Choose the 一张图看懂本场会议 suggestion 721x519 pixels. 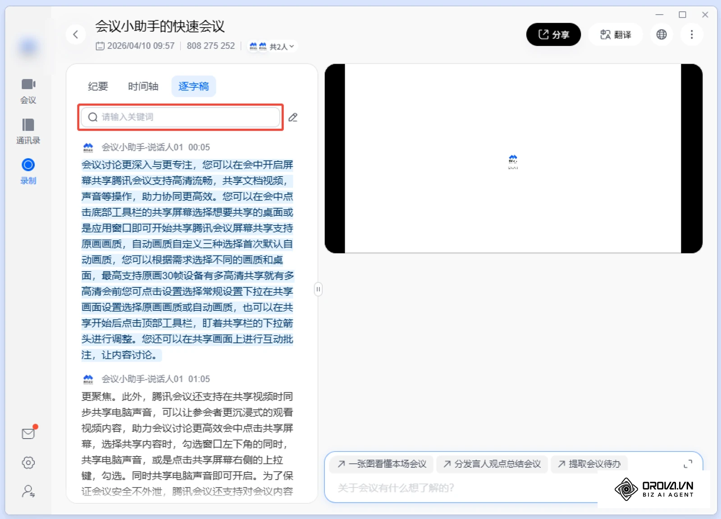(381, 464)
